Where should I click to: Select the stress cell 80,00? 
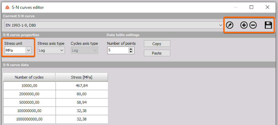pos(81,94)
